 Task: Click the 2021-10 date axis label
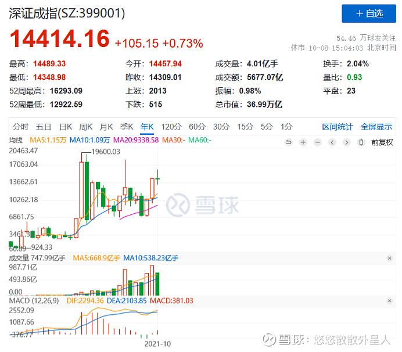click(x=157, y=344)
